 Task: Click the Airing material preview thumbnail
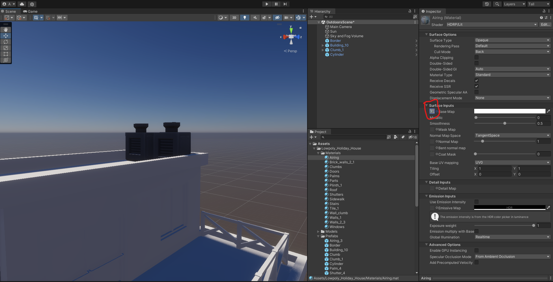tap(425, 20)
